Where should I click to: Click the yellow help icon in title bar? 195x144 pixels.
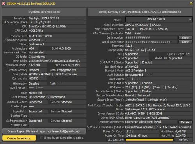tap(191, 4)
